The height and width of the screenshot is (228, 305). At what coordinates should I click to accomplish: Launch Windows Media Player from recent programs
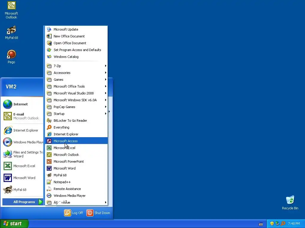click(x=23, y=142)
